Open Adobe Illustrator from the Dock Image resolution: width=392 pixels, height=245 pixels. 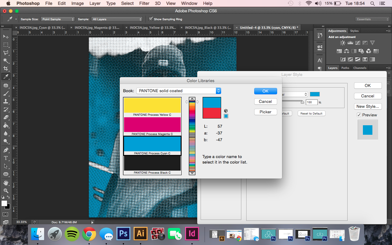coord(141,234)
